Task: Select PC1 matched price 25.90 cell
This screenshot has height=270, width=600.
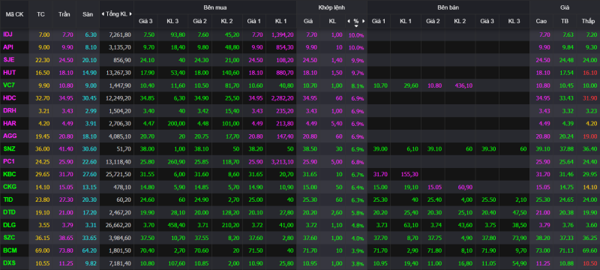Action: tap(308, 162)
